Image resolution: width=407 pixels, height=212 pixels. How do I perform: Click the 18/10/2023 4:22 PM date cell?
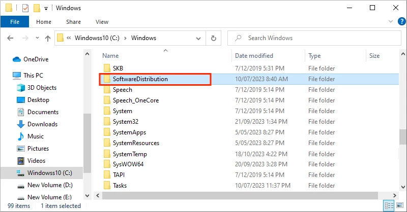261,154
